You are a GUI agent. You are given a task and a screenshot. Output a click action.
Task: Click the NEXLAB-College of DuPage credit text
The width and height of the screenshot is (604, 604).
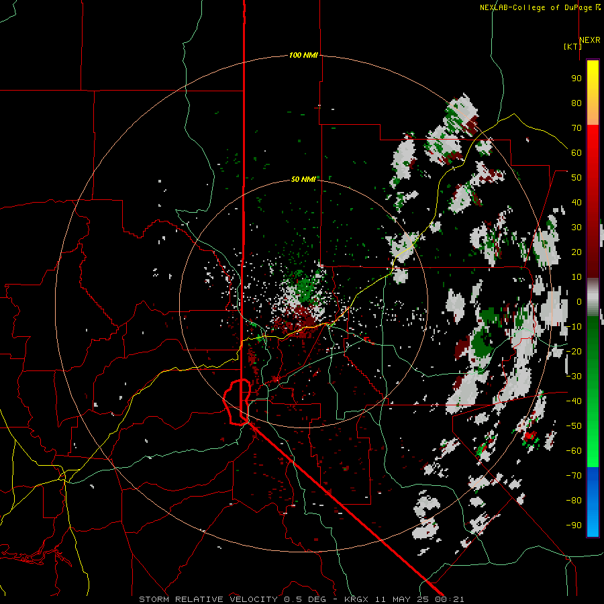(540, 7)
